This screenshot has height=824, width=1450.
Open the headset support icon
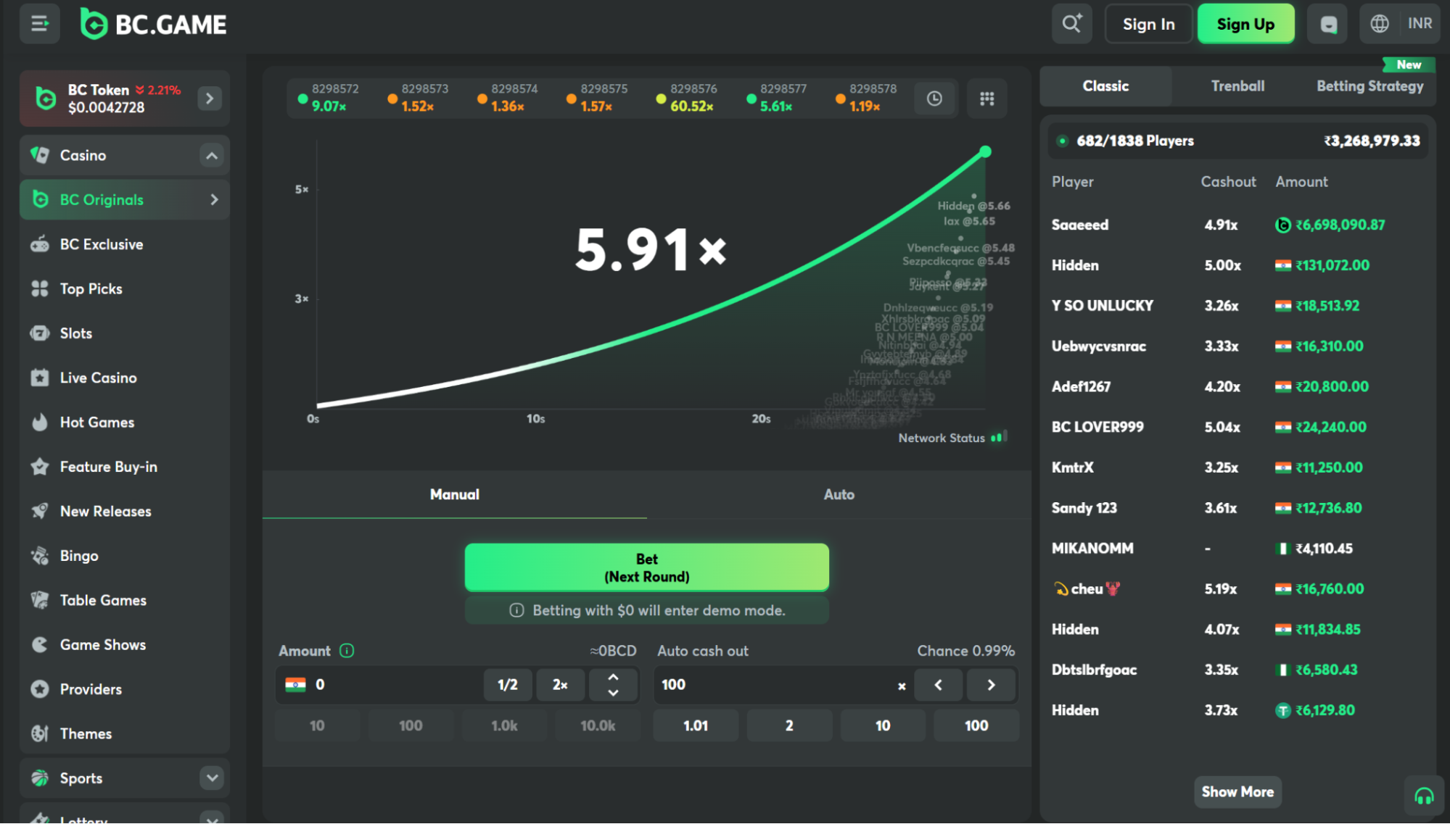click(x=1423, y=796)
